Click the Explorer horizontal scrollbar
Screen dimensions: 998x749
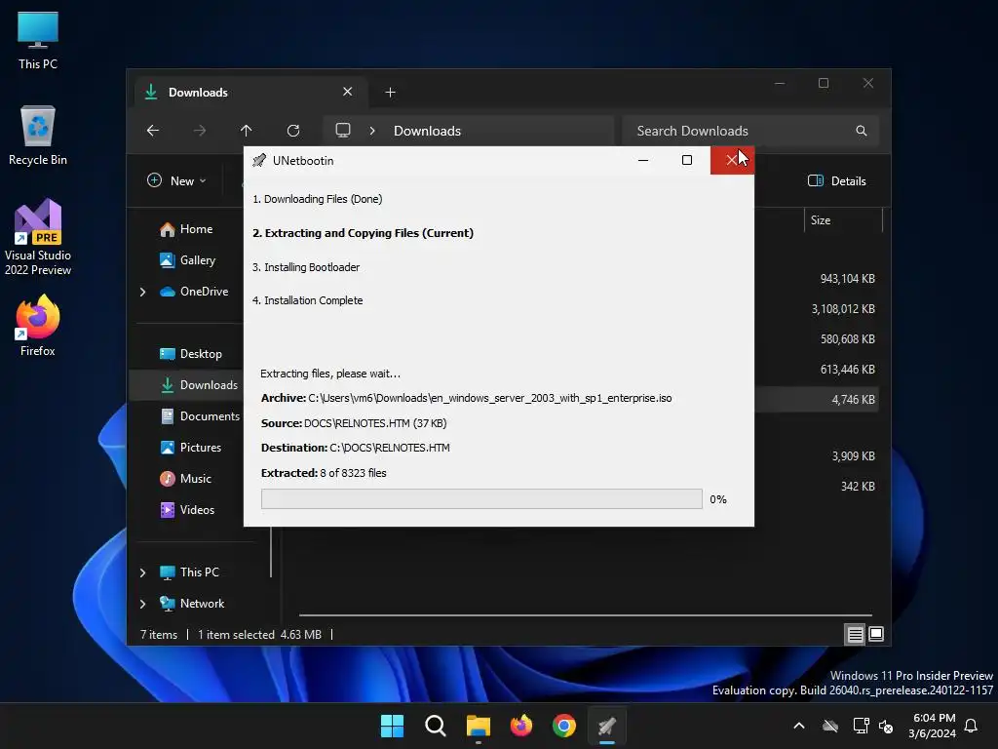pyautogui.click(x=585, y=615)
